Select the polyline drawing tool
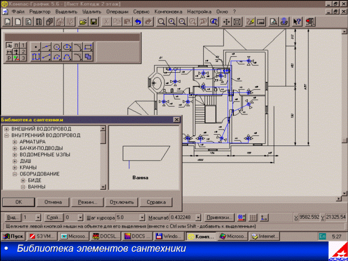The image size is (348, 261). click(x=36, y=57)
